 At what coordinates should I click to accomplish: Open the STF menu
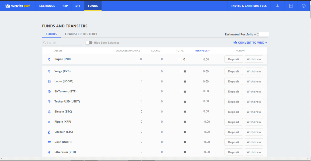point(78,6)
